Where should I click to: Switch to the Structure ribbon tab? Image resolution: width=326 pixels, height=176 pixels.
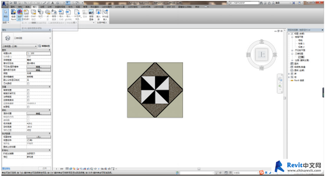(20, 7)
